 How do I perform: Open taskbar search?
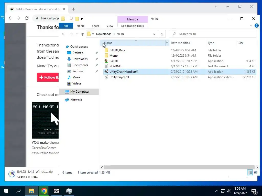tap(18, 191)
